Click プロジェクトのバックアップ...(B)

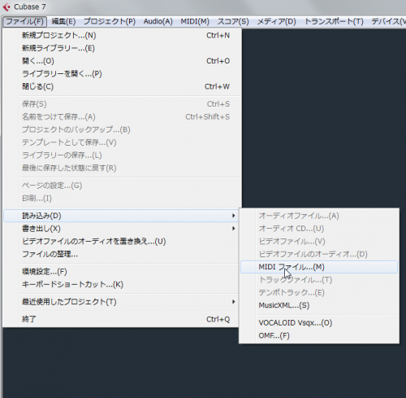(x=122, y=129)
